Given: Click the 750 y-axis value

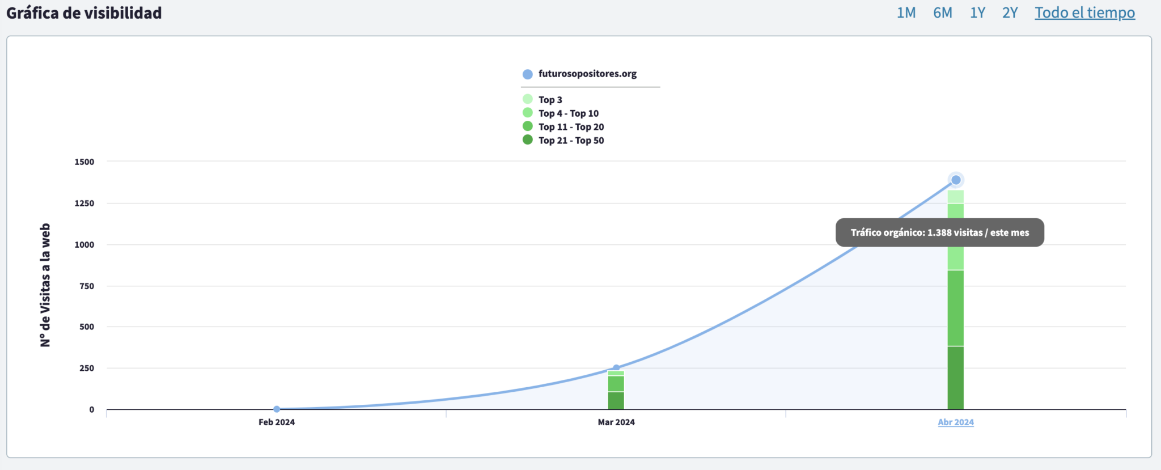Looking at the screenshot, I should click(87, 286).
